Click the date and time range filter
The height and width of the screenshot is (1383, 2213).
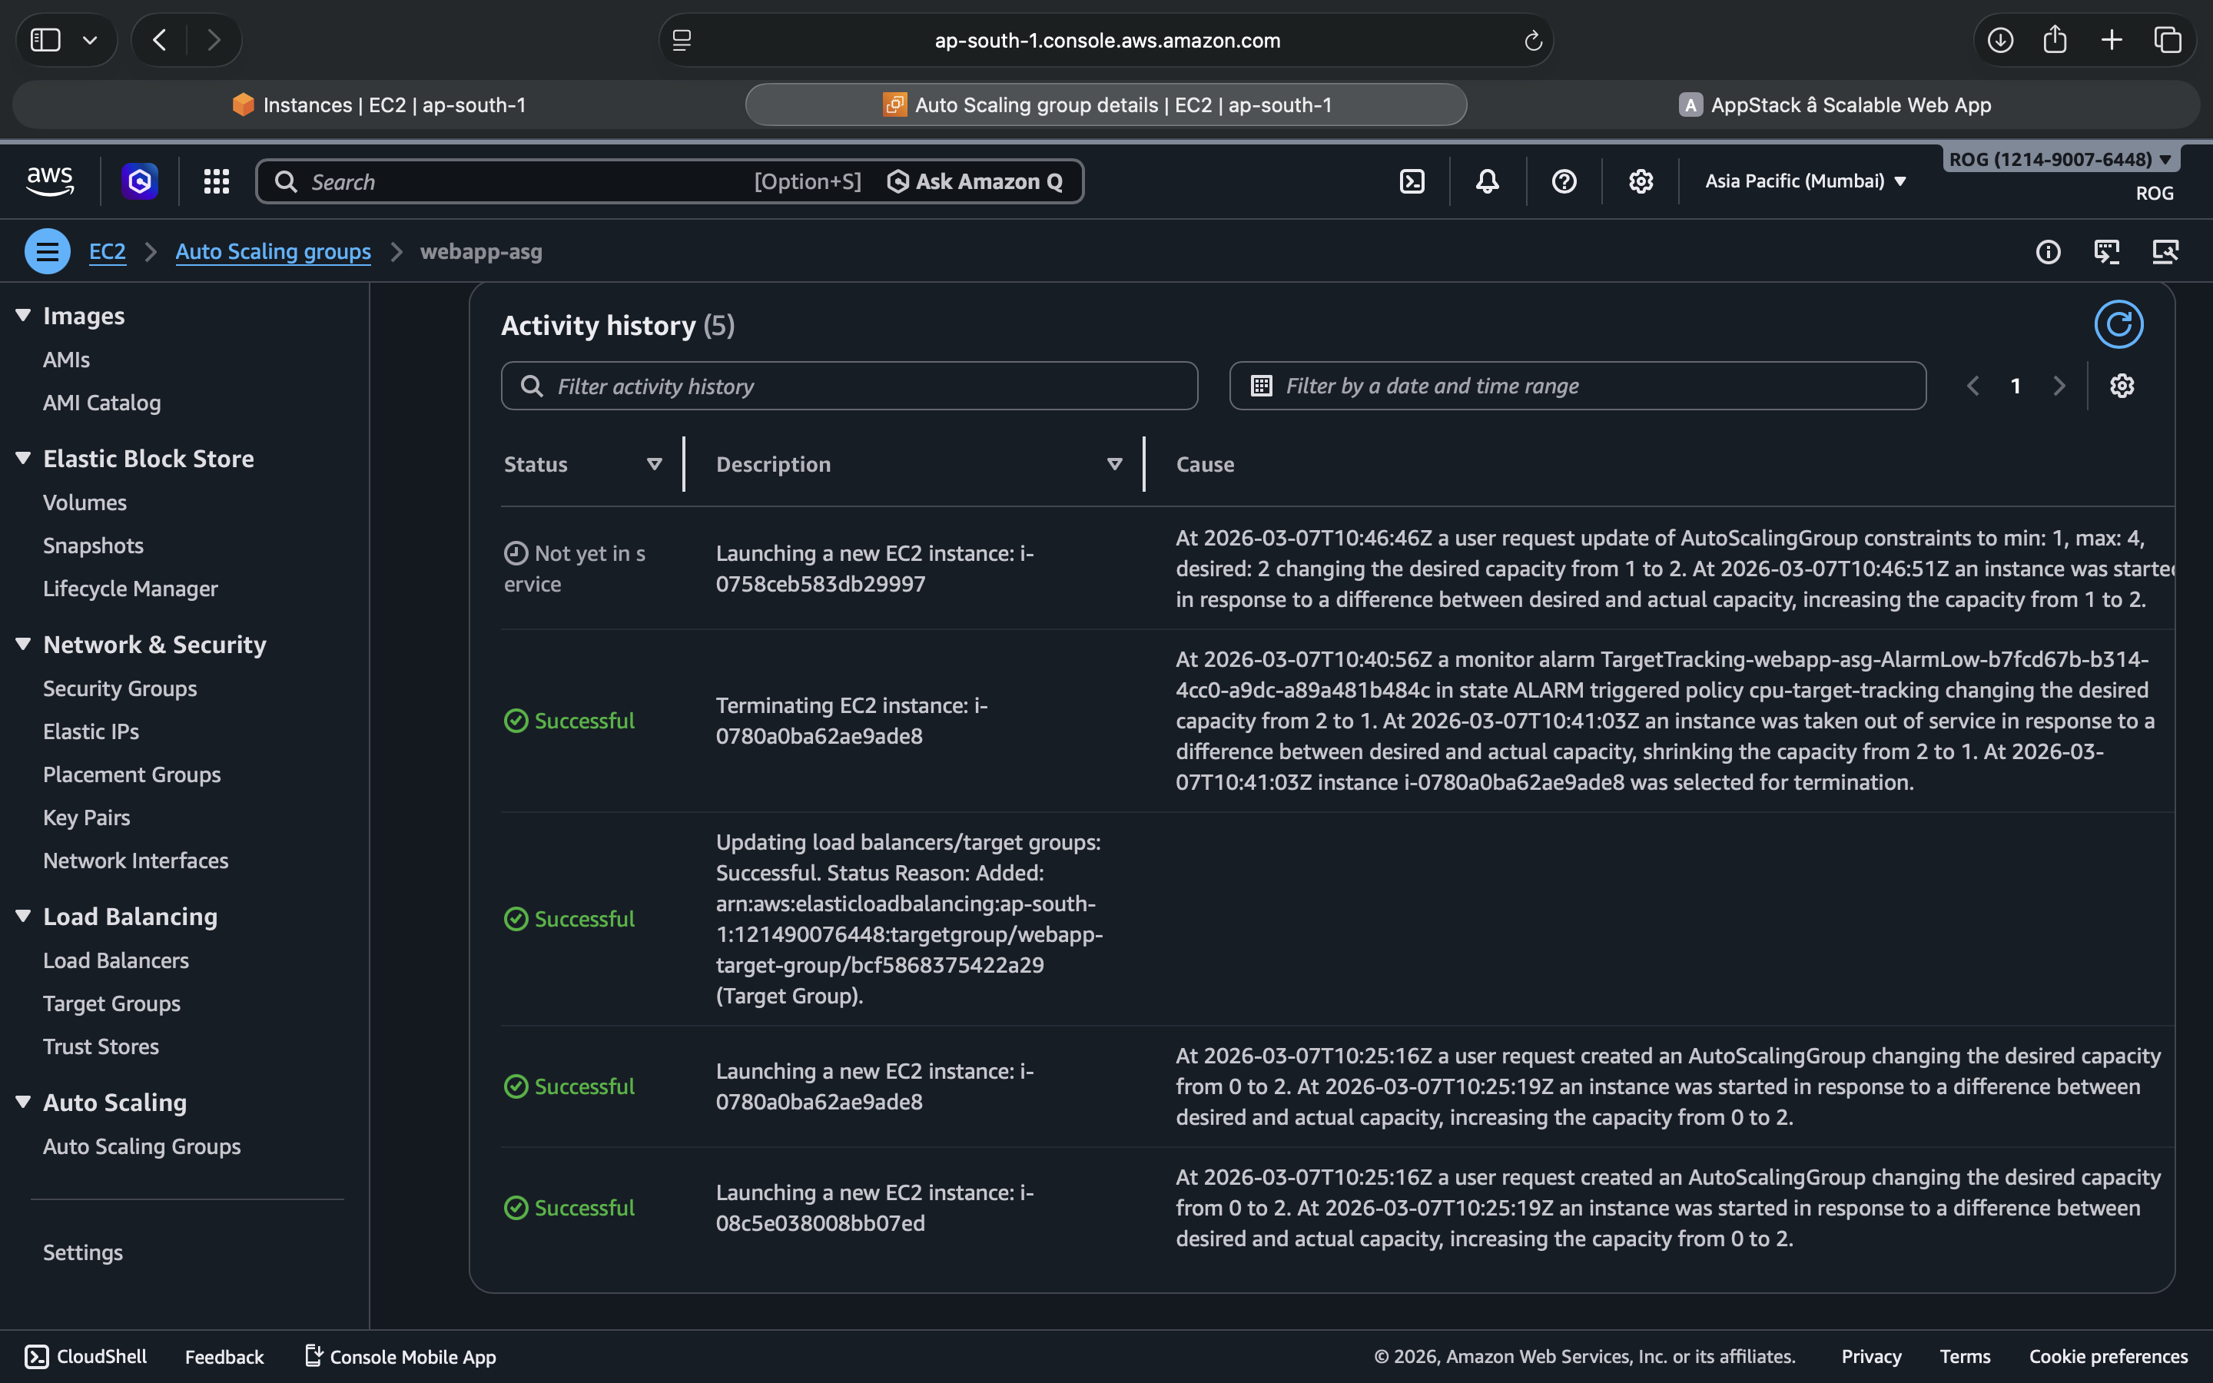click(x=1577, y=386)
